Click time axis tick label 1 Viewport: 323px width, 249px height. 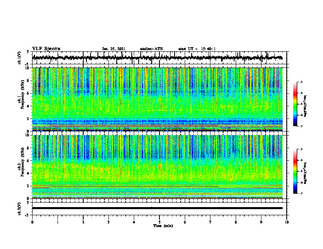[58, 222]
